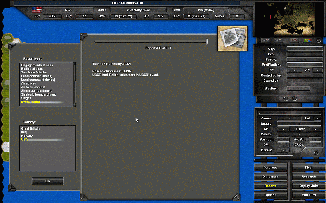Select 'Engagements at seas' report type
The width and height of the screenshot is (326, 203).
click(x=37, y=65)
